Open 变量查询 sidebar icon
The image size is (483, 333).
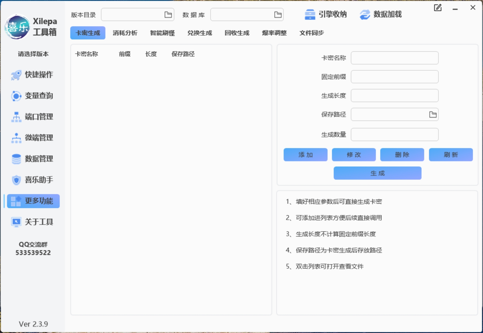pyautogui.click(x=16, y=96)
